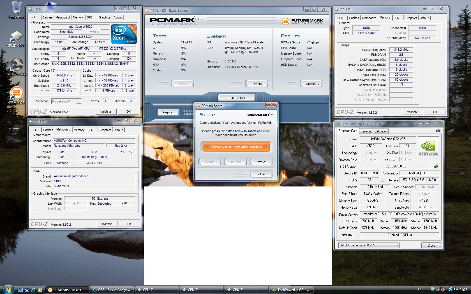Save BIOS using the chip icon in GPU-Z
471x294 pixels.
(x=436, y=166)
